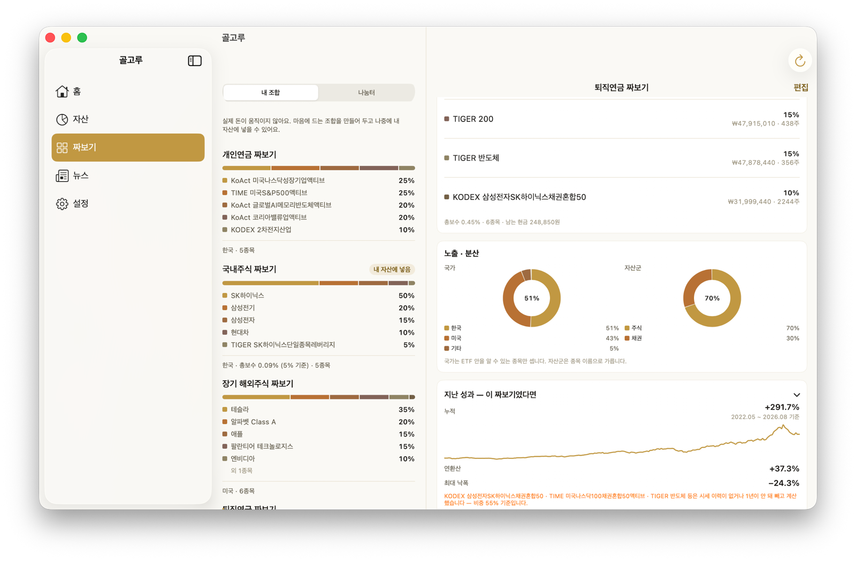Screen dimensions: 856x561
Task: Click the refresh circular arrow icon
Action: tap(800, 61)
